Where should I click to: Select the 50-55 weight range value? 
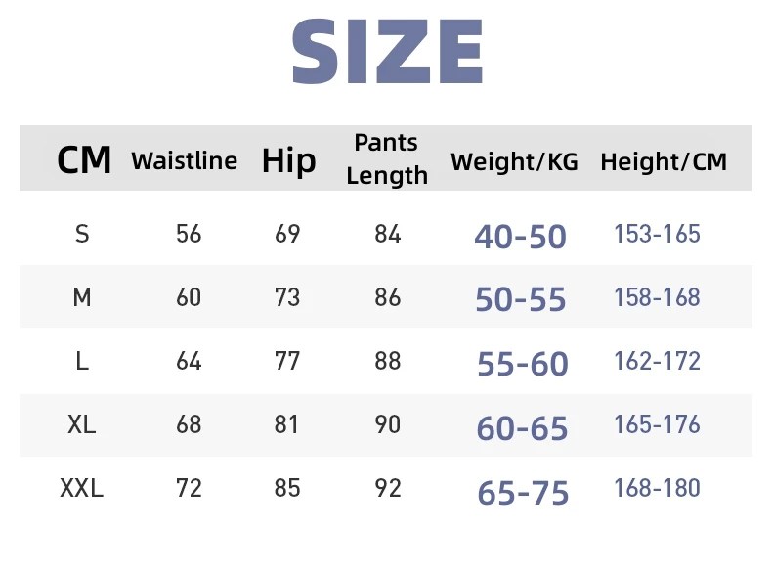click(520, 299)
